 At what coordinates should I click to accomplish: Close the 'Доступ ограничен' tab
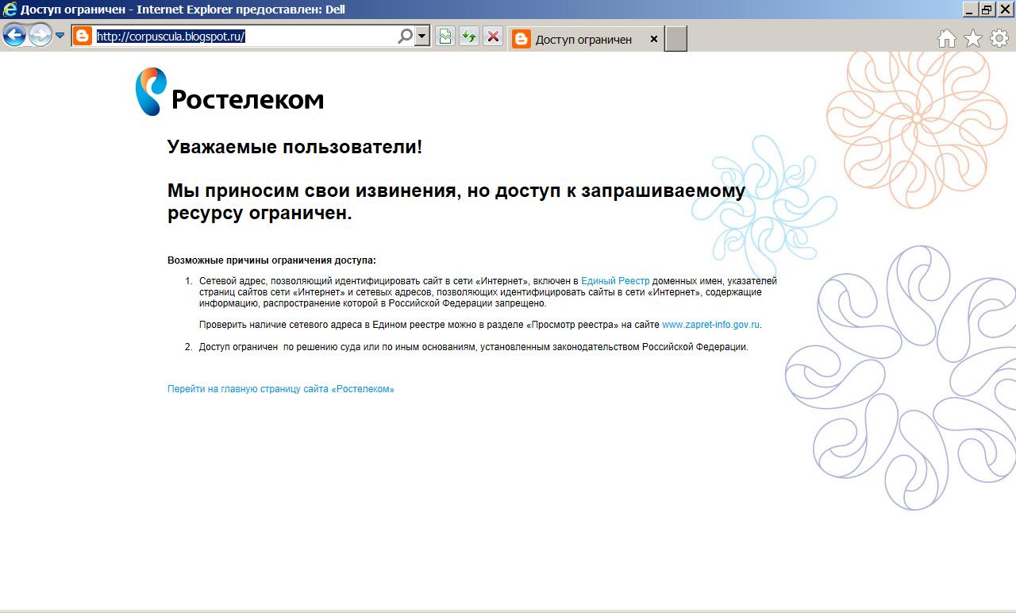pyautogui.click(x=654, y=39)
